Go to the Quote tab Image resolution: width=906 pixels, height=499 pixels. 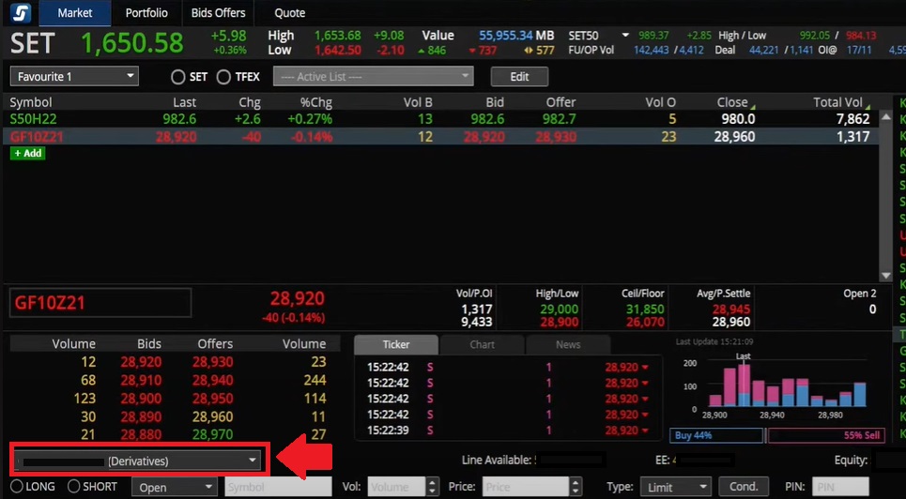[x=289, y=13]
